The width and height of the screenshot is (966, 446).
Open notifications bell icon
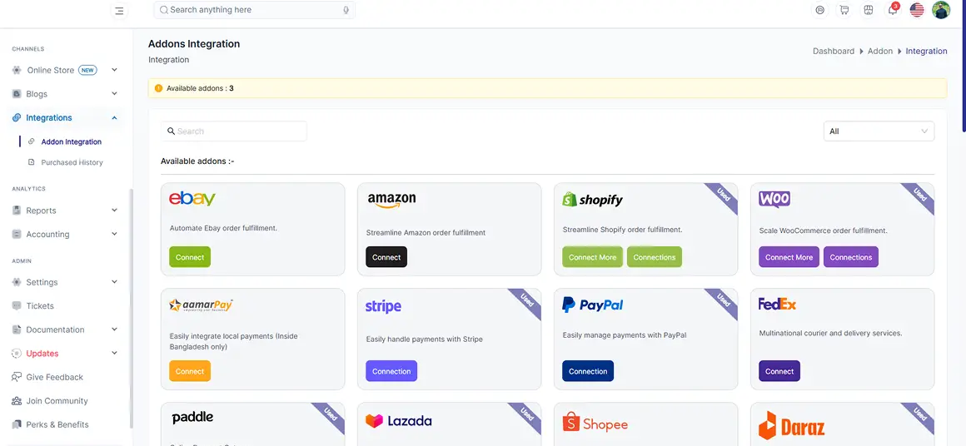[892, 10]
